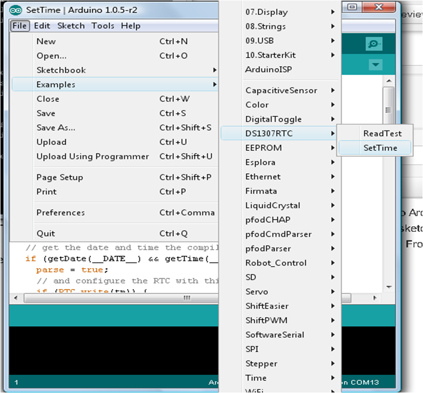Expand the DS1307RTC library examples
The image size is (423, 393).
[280, 134]
